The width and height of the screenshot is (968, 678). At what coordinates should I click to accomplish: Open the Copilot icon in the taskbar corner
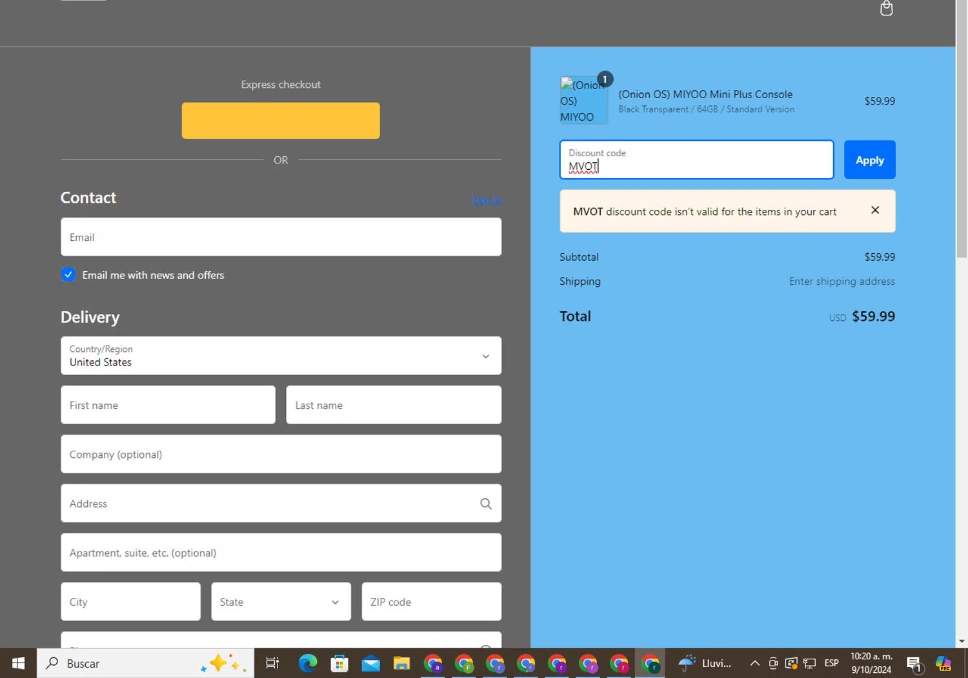[943, 663]
